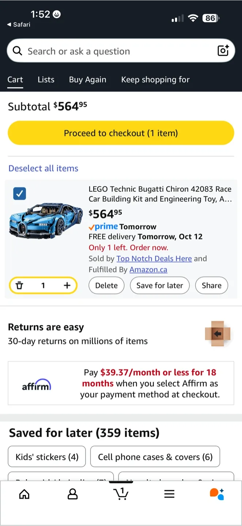Launch the Rufus AI assistant icon
Viewport: 242px width, 526px height.
[217, 493]
